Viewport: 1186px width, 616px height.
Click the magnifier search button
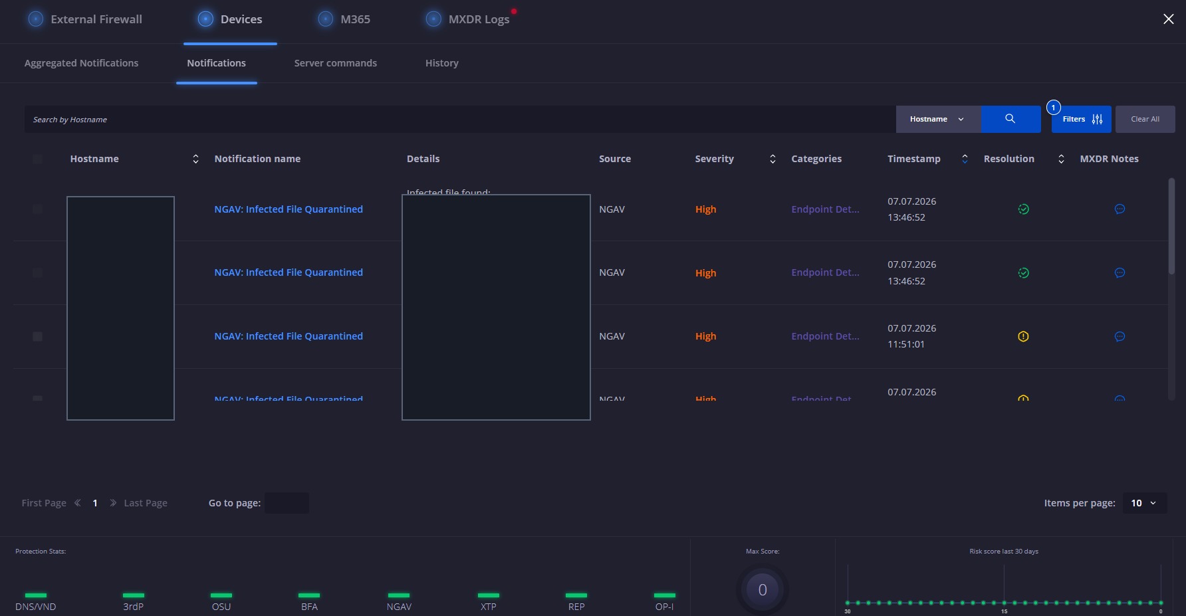(1010, 119)
